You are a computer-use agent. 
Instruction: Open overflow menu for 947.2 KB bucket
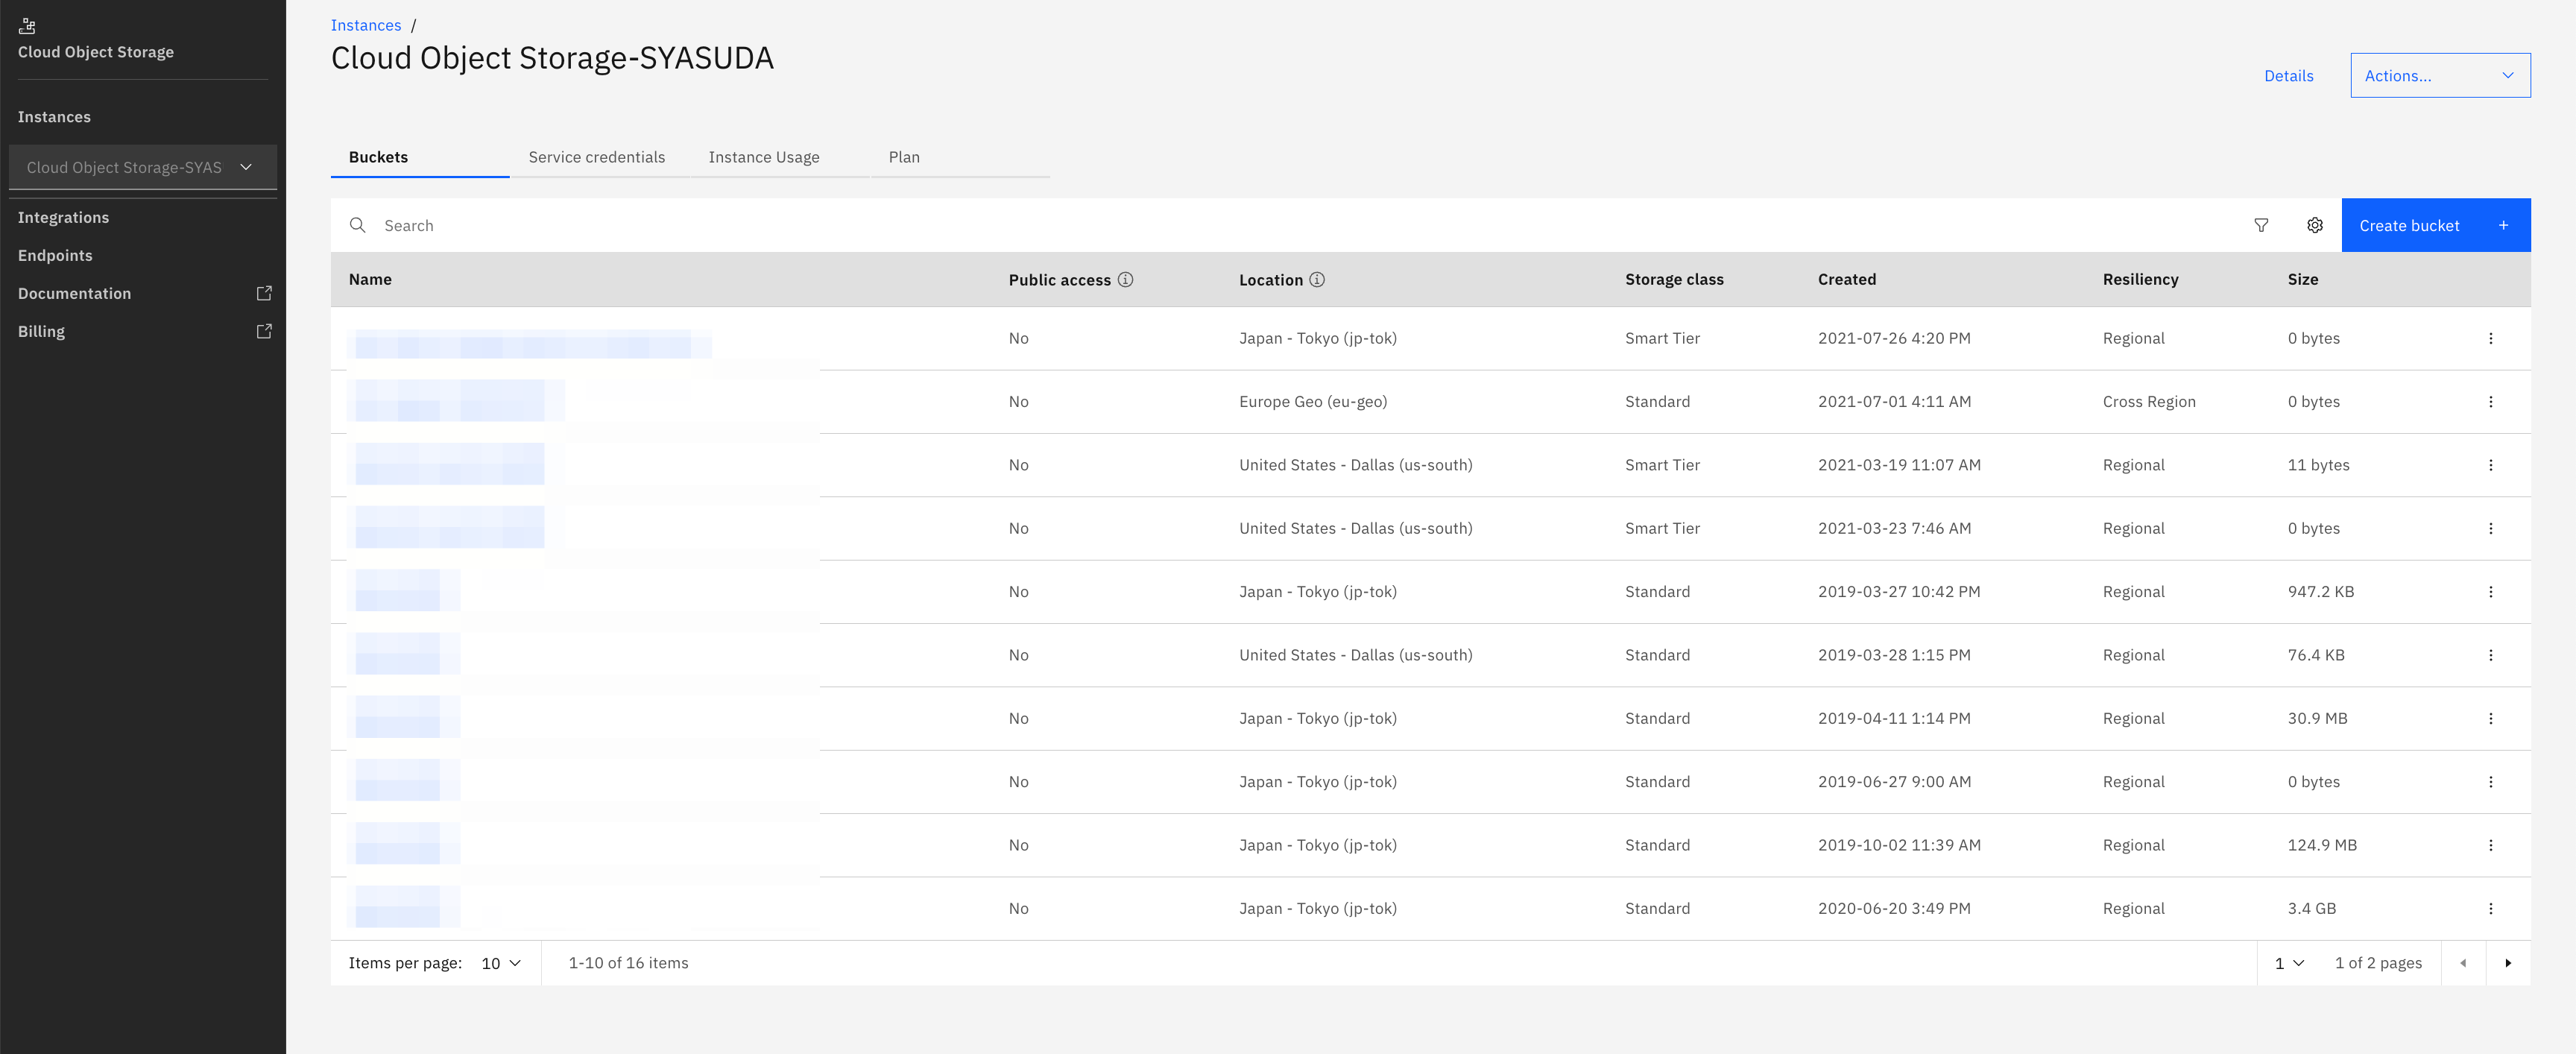[x=2490, y=592]
